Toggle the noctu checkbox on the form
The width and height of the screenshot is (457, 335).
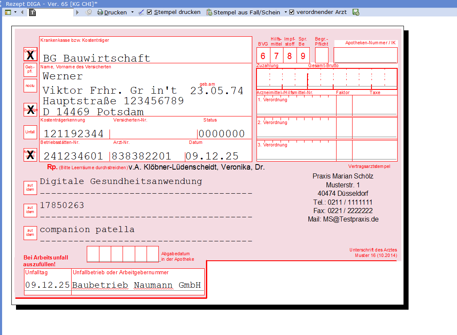[30, 86]
